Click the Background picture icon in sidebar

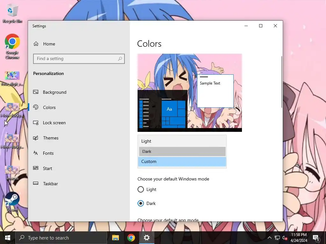coord(36,92)
